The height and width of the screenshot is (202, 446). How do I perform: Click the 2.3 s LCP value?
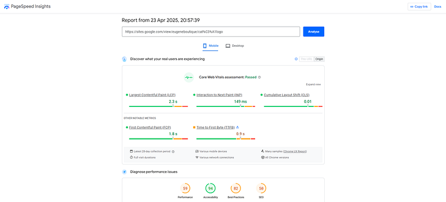[173, 102]
